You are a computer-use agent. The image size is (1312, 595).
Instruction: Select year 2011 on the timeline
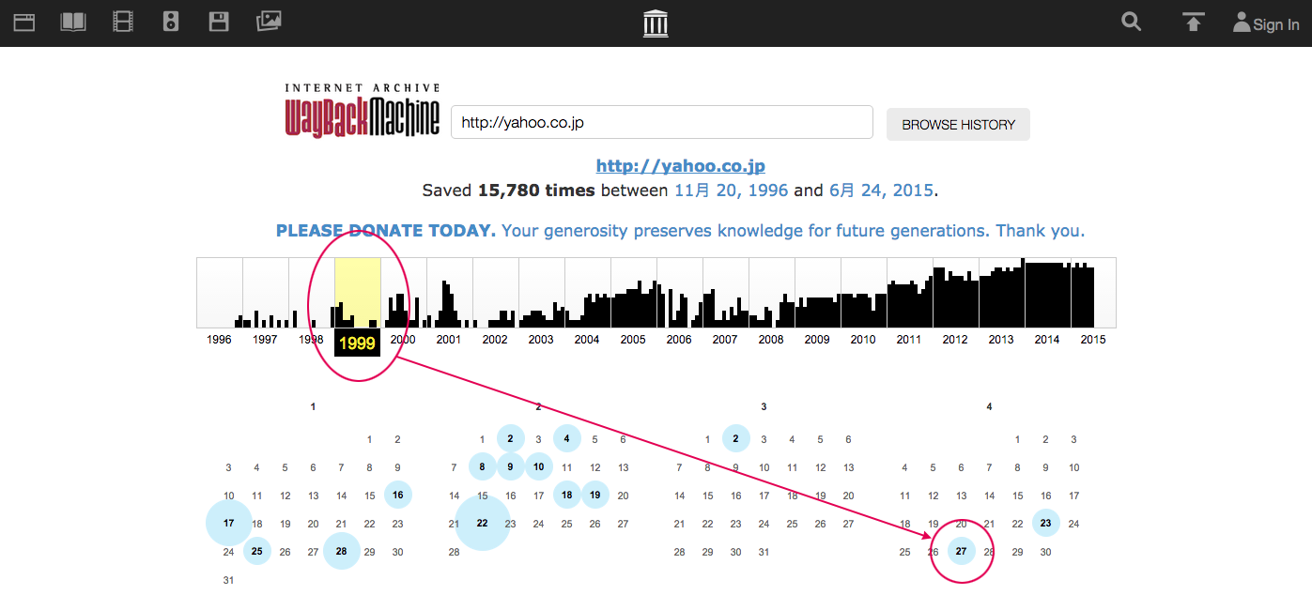(x=909, y=340)
